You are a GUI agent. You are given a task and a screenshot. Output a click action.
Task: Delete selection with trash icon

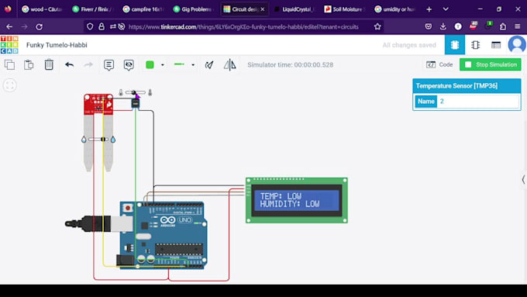pos(49,64)
